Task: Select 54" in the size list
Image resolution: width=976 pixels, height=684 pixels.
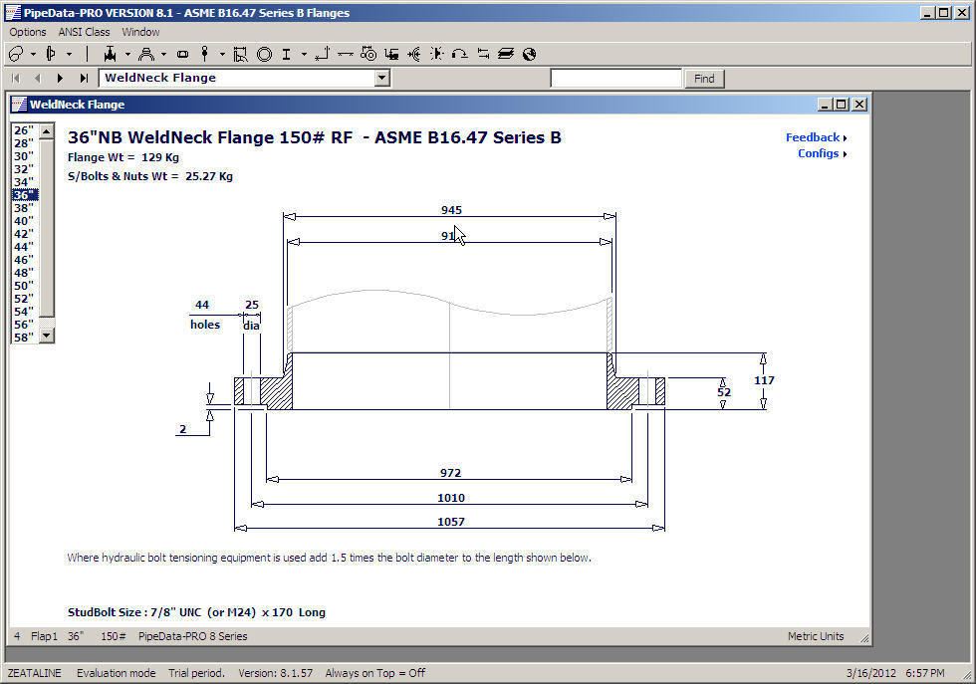Action: [24, 312]
